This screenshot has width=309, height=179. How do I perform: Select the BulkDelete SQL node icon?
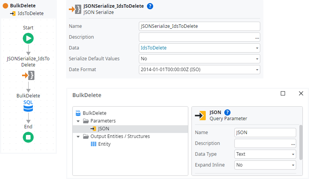pos(28,105)
